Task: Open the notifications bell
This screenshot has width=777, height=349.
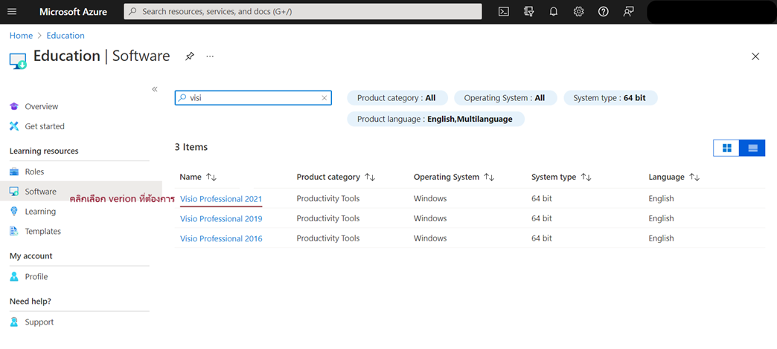Action: coord(554,12)
